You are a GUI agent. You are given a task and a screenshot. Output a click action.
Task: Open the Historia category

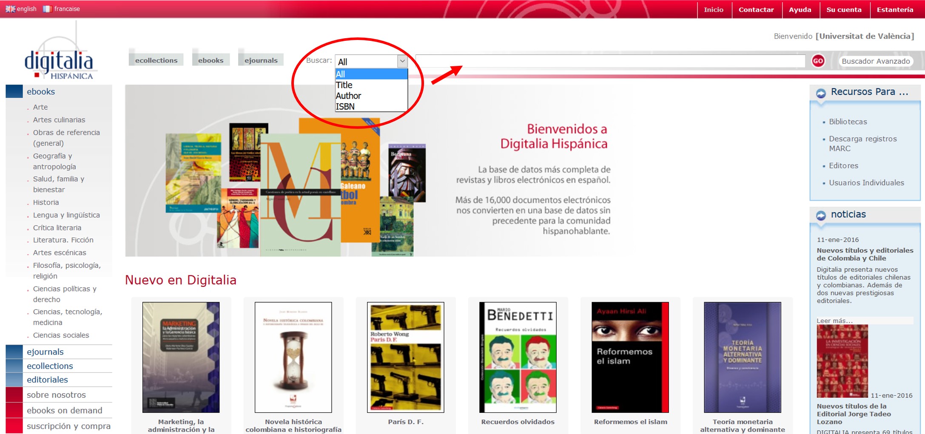coord(46,202)
